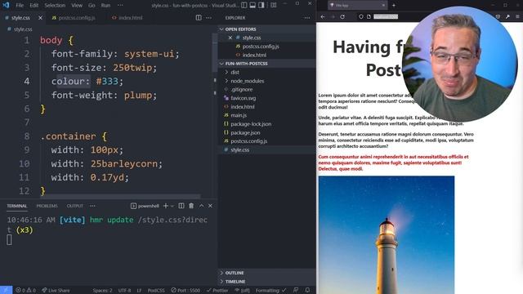Open the Go menu

(x=92, y=6)
